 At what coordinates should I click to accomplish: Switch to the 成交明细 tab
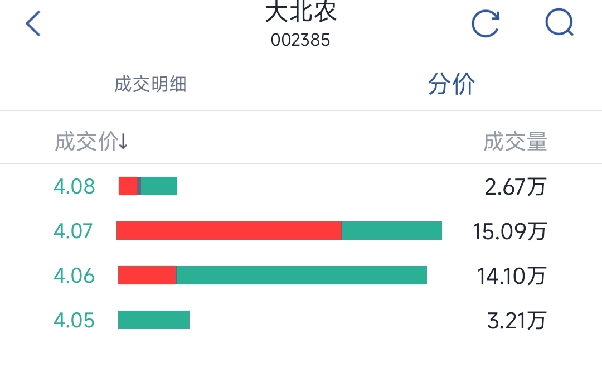[151, 84]
